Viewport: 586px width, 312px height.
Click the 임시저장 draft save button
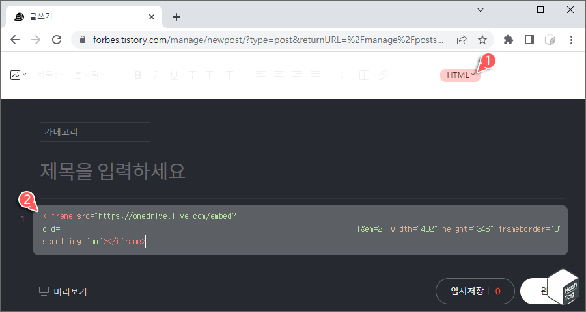click(467, 291)
